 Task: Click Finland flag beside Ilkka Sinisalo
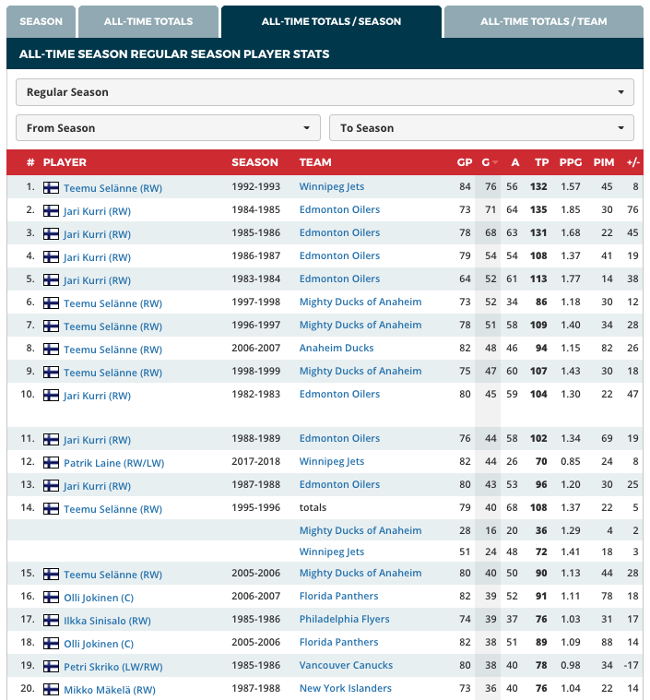pyautogui.click(x=51, y=620)
